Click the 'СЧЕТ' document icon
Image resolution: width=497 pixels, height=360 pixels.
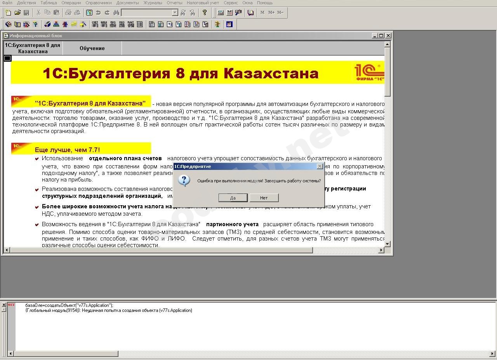[x=95, y=24]
